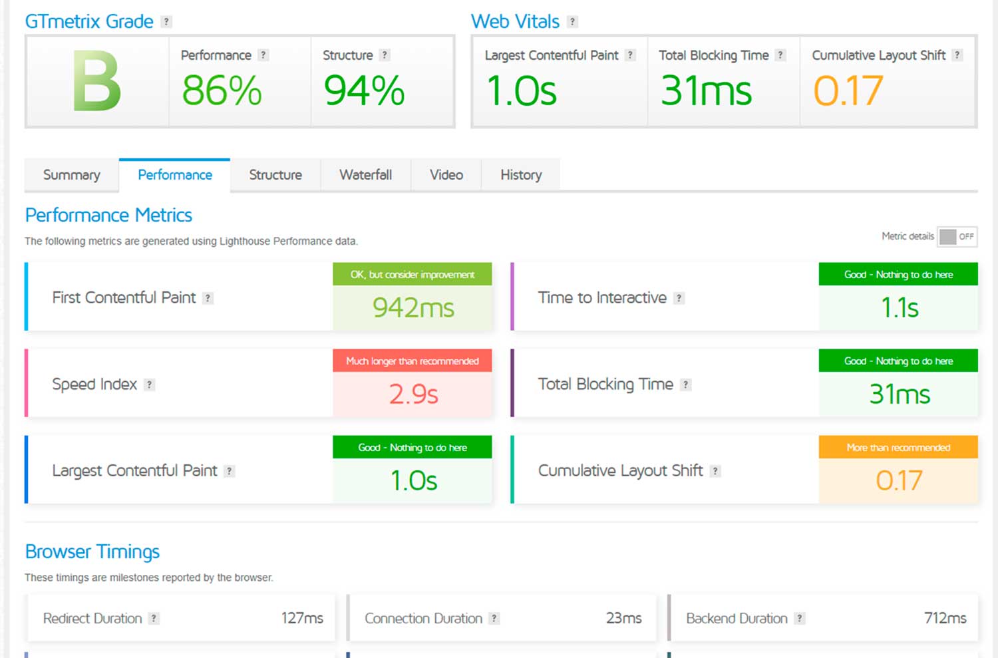Click the 0.17 Web Vitals layout shift value
The height and width of the screenshot is (658, 998).
click(848, 90)
